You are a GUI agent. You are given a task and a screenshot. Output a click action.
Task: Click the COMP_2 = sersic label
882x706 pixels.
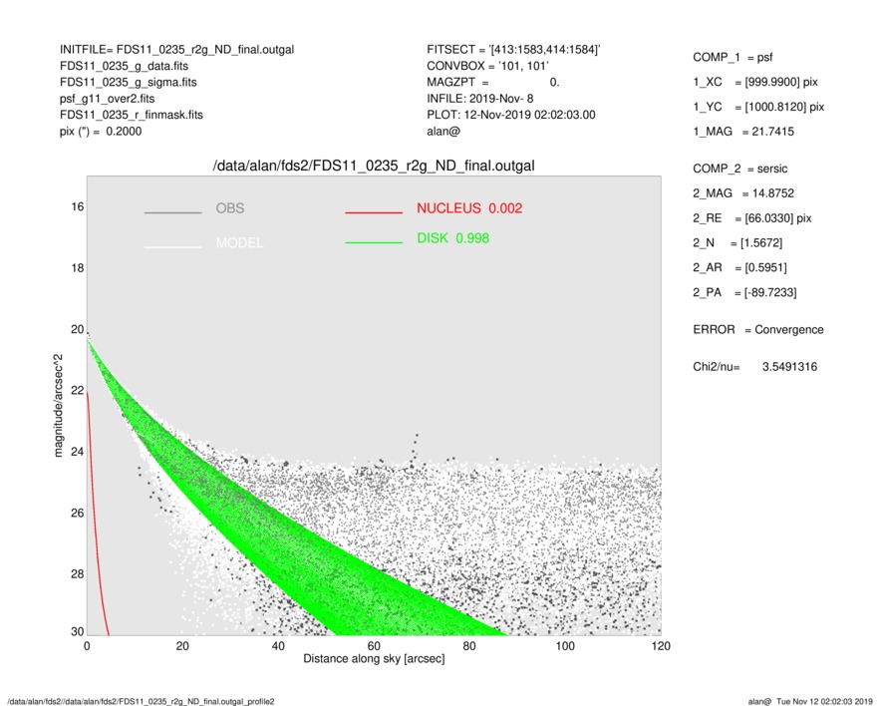tap(739, 169)
